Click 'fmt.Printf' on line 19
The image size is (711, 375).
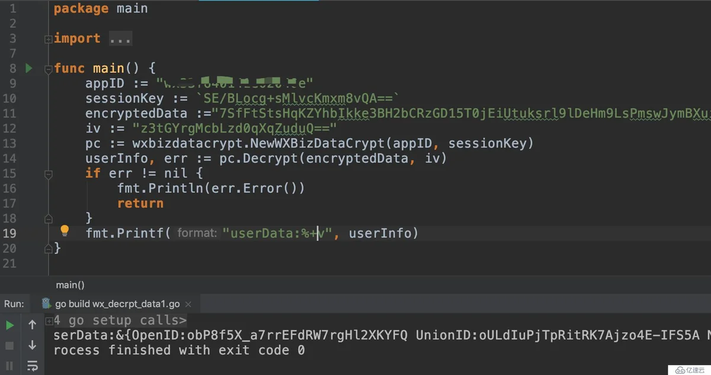tap(124, 233)
